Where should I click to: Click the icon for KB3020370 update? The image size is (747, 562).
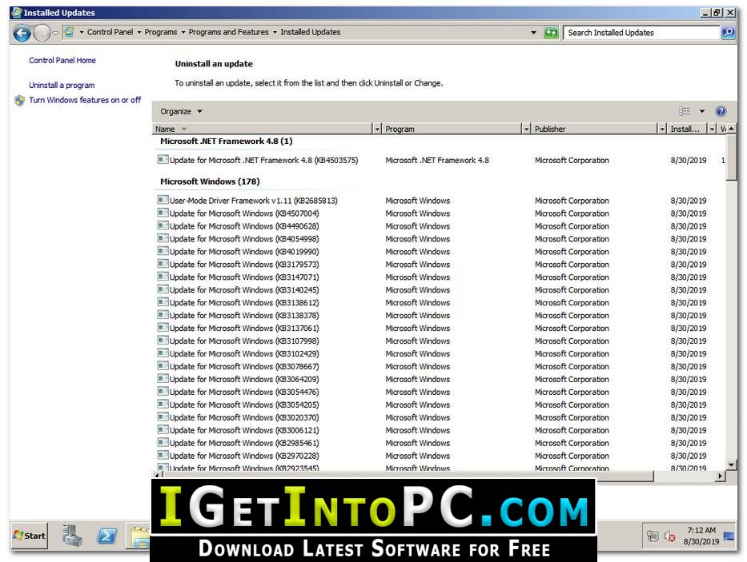point(163,417)
